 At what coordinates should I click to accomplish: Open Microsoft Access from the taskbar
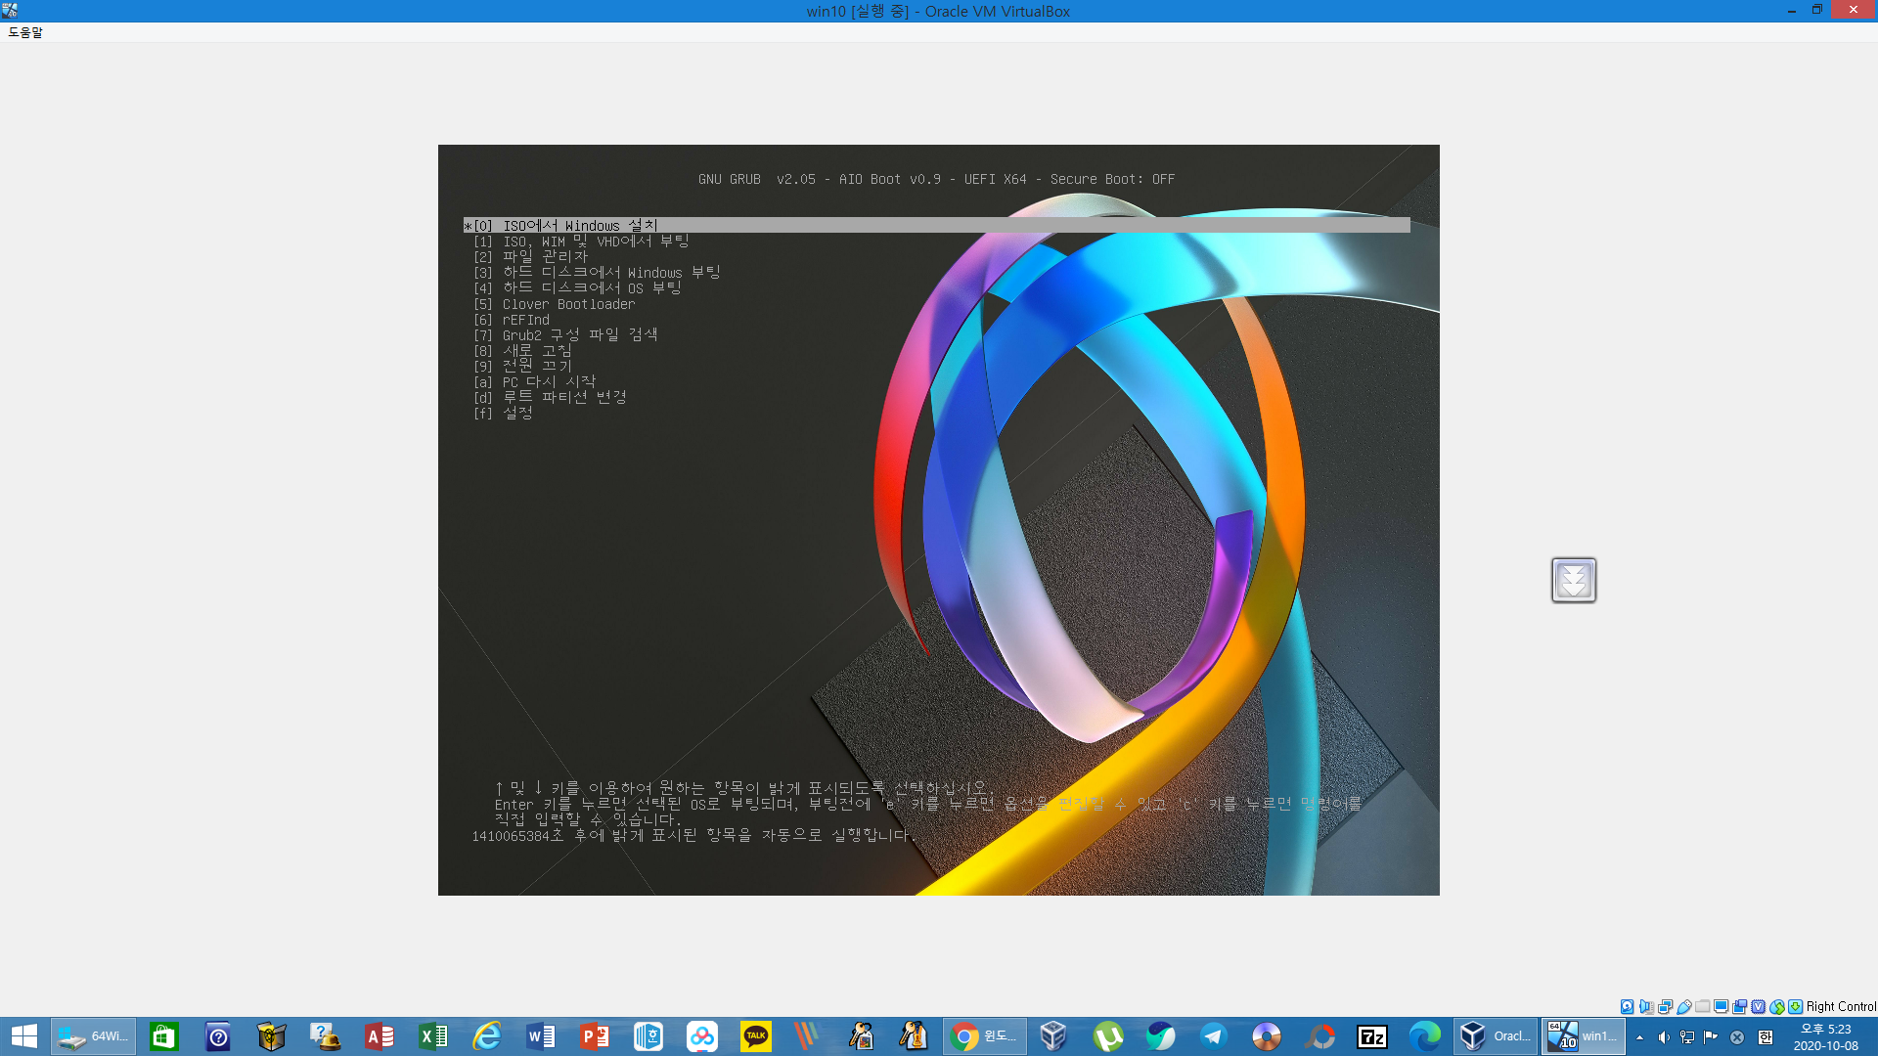[380, 1036]
